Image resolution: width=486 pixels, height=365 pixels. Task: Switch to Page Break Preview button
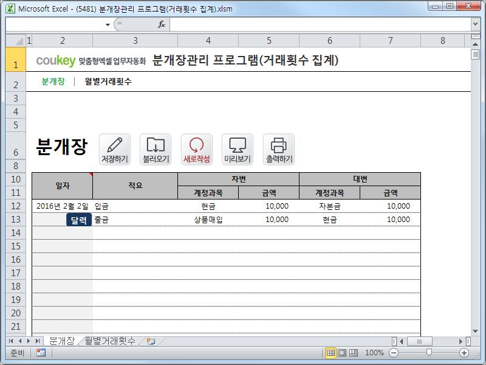pos(353,353)
